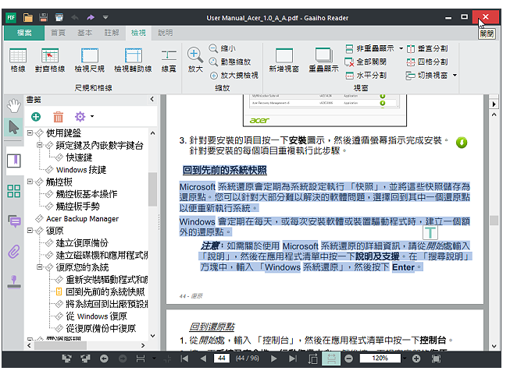Viewport: 510px width, 378px height.
Task: Click the 放大 zoom in magnifier
Action: tap(195, 60)
